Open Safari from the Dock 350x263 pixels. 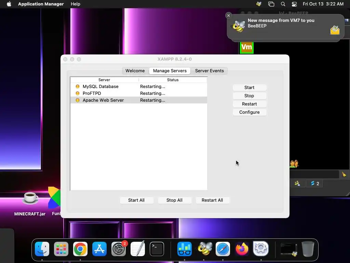click(223, 249)
